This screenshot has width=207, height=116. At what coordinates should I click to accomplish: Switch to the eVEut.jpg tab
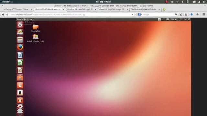coord(16,9)
